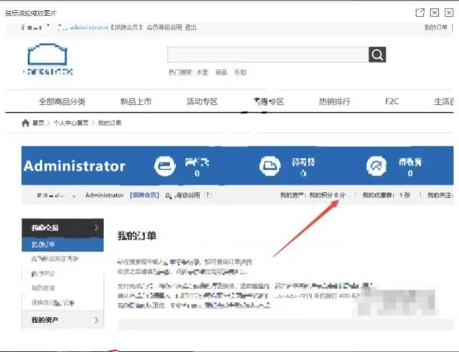The height and width of the screenshot is (352, 459).
Task: Open 我的订单 in the top right bar
Action: (436, 27)
